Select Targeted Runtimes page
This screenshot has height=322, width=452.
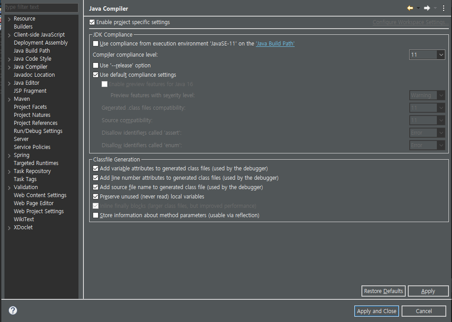tap(36, 163)
